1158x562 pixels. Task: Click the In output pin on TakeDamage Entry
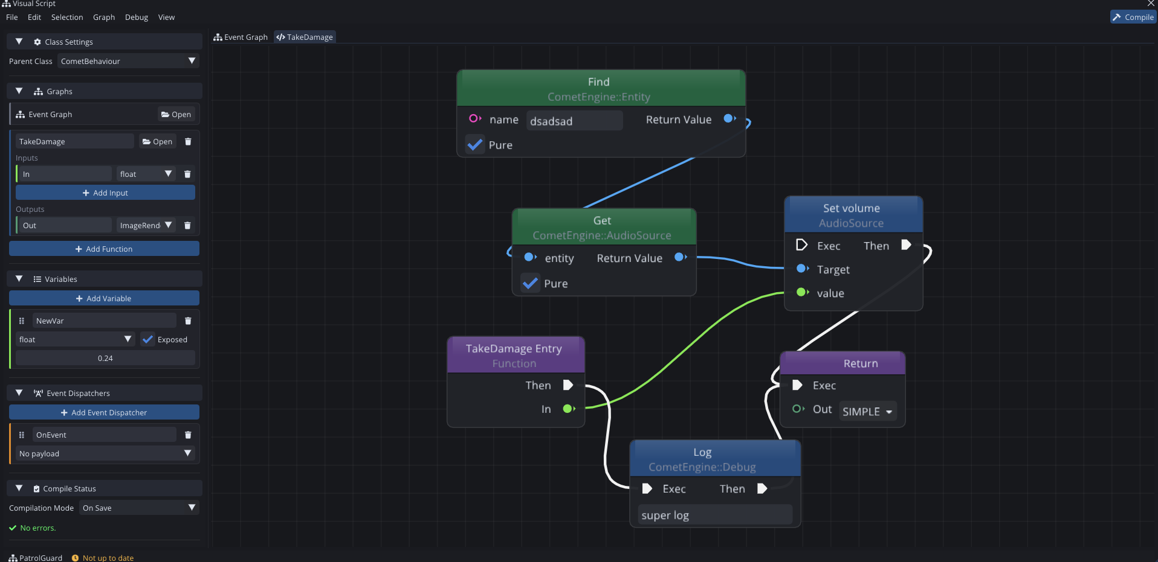point(569,409)
